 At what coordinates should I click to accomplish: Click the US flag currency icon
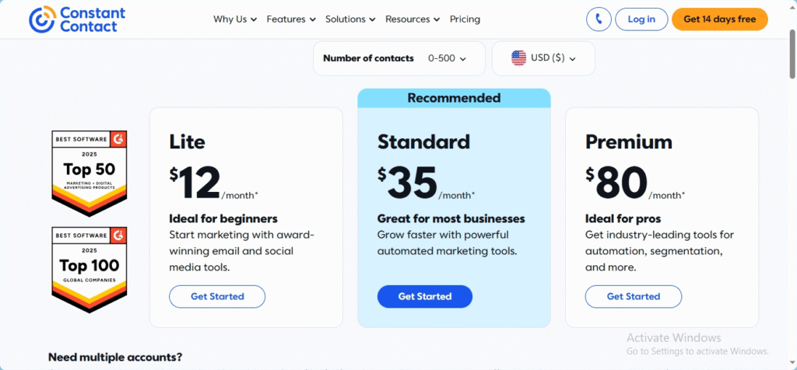[x=518, y=58]
